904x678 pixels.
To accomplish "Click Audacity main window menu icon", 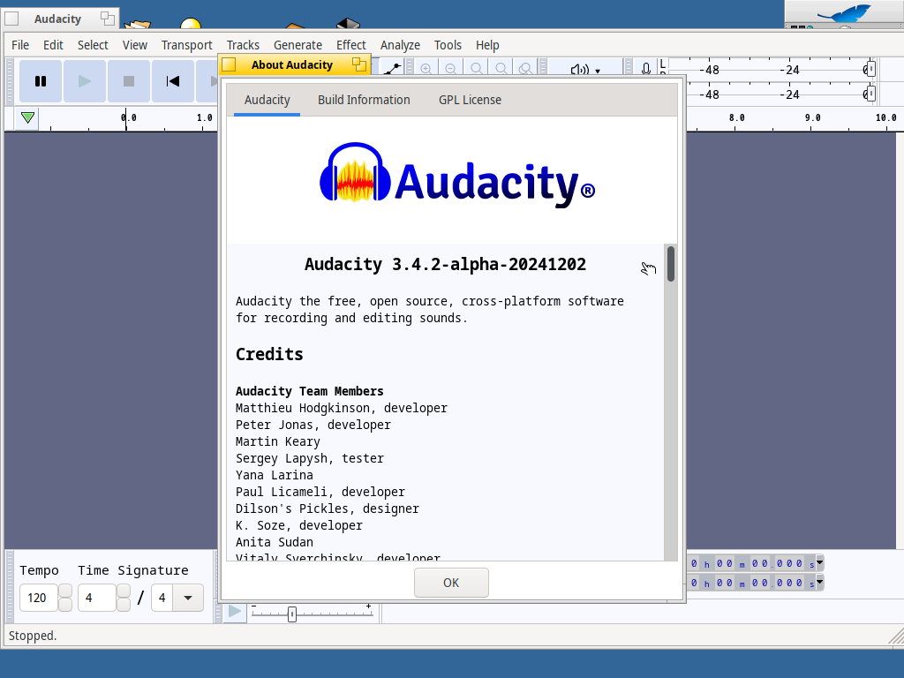I will coord(11,19).
